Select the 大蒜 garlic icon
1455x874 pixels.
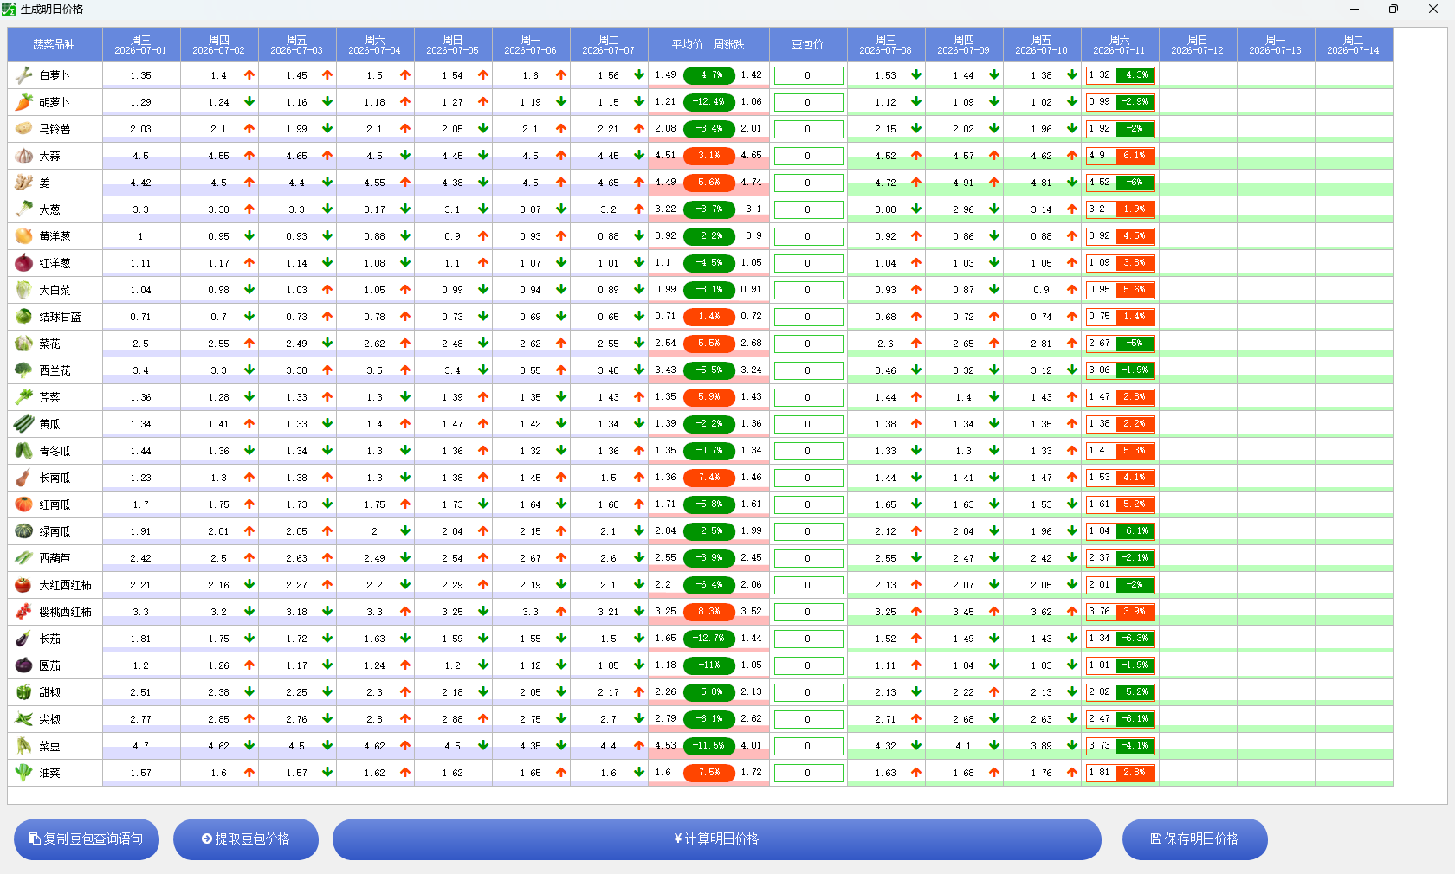(x=23, y=156)
